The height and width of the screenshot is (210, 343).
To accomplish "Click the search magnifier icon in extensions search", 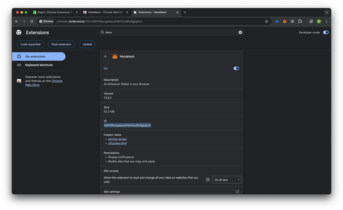I will [x=102, y=32].
